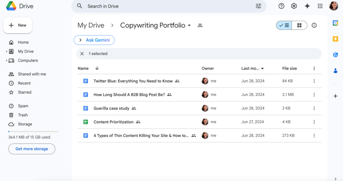Click Get more storage button
The image size is (343, 181).
(x=32, y=149)
